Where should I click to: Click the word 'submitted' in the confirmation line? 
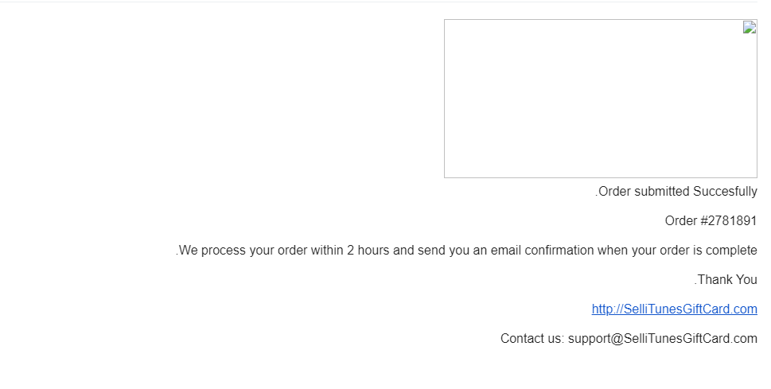click(662, 191)
